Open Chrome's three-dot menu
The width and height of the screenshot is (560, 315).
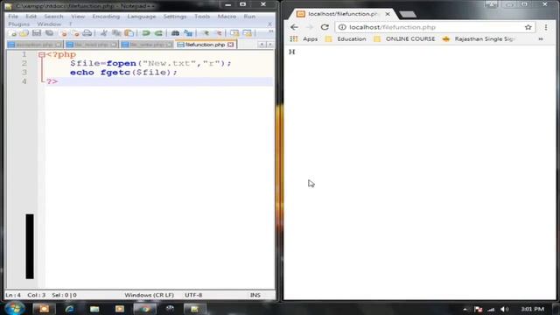(546, 27)
